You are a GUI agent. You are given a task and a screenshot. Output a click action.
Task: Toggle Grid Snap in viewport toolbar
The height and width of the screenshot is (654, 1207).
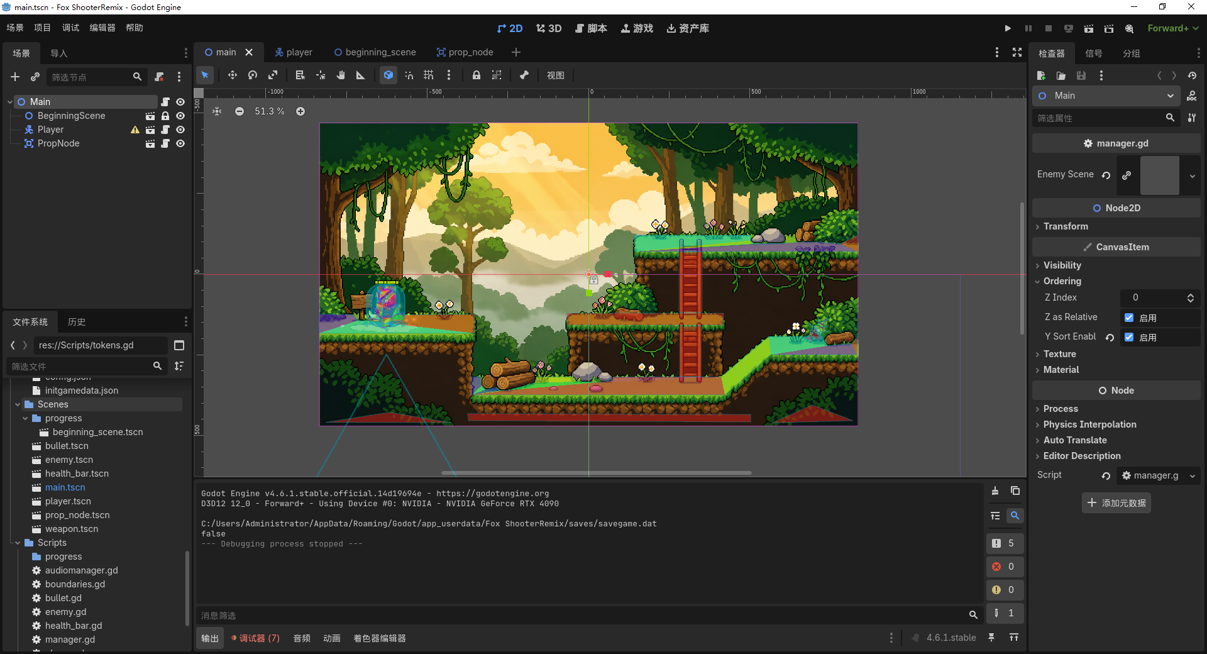[429, 75]
